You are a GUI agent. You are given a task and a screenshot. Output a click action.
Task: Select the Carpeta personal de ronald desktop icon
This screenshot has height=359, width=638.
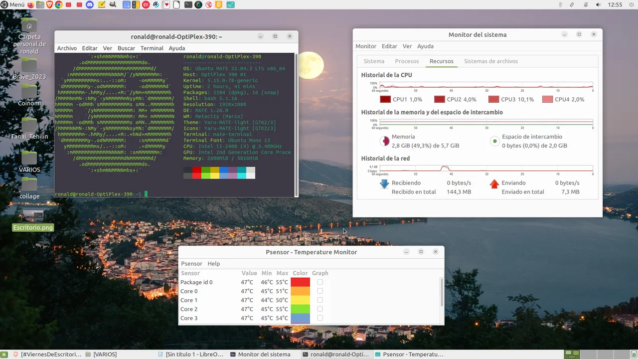point(29,36)
